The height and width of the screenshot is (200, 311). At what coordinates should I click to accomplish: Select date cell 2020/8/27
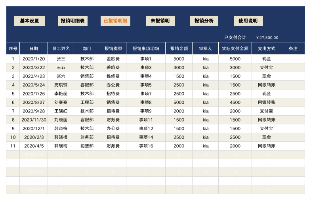[x=34, y=103]
